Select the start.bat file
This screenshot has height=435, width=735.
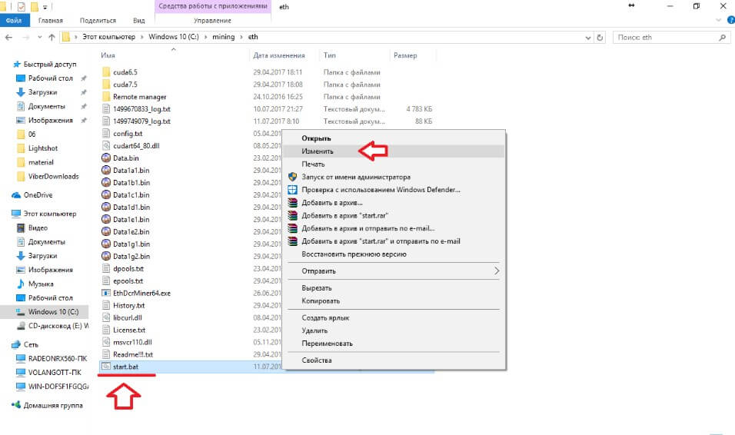pos(124,367)
